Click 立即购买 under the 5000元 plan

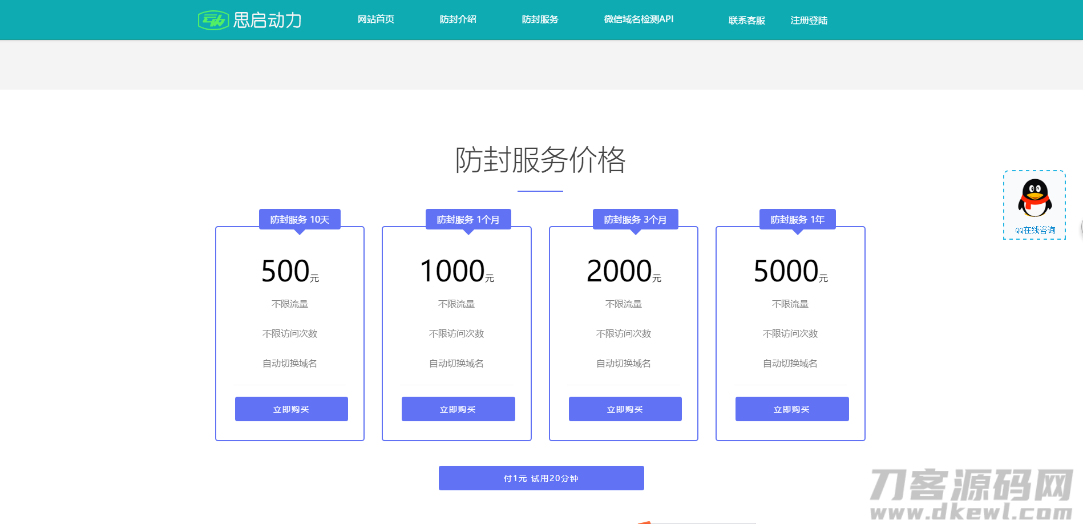[792, 409]
